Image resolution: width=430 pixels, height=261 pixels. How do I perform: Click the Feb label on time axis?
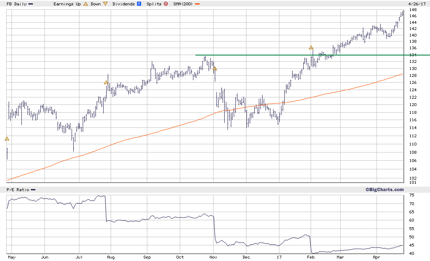pyautogui.click(x=311, y=257)
